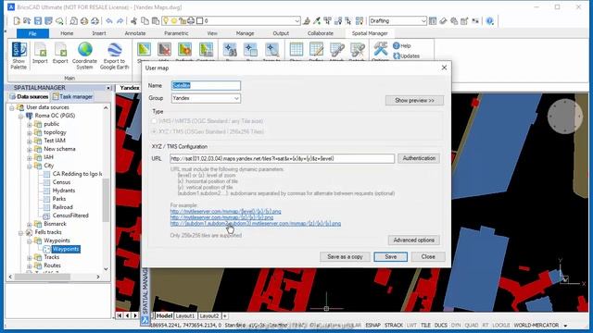Click the Redo arrow icon

pyautogui.click(x=120, y=20)
